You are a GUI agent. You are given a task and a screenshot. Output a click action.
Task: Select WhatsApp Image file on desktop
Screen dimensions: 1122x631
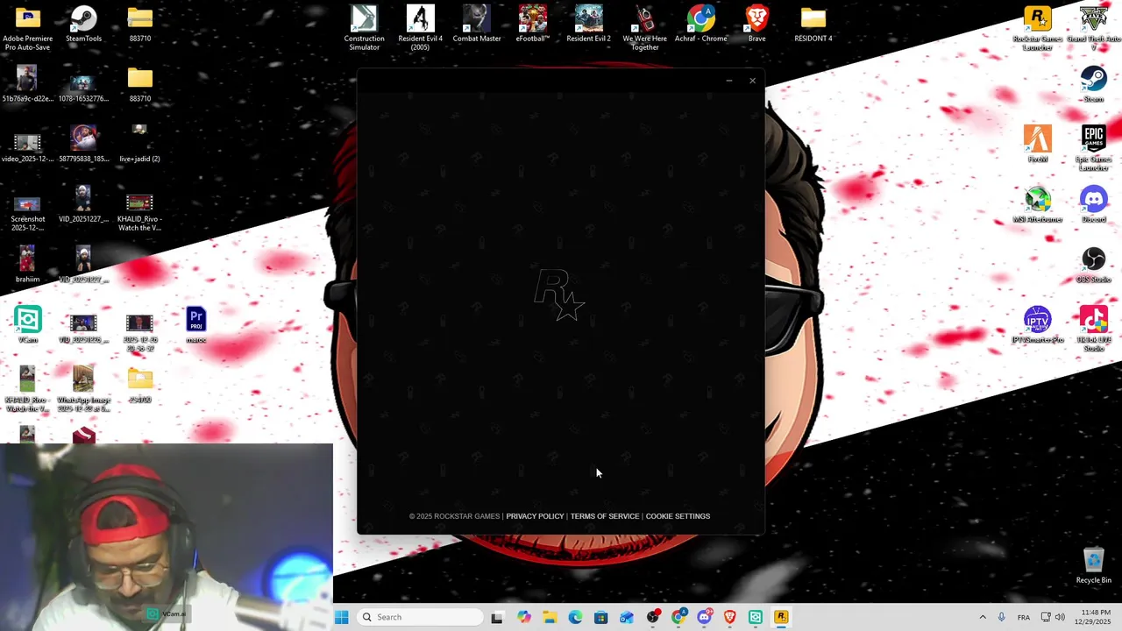click(x=83, y=389)
